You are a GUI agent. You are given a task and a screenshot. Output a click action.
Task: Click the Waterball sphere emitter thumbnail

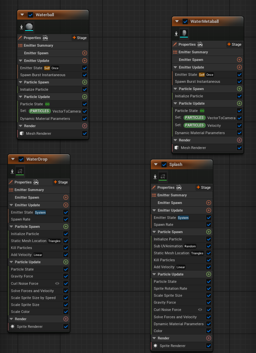point(29,26)
